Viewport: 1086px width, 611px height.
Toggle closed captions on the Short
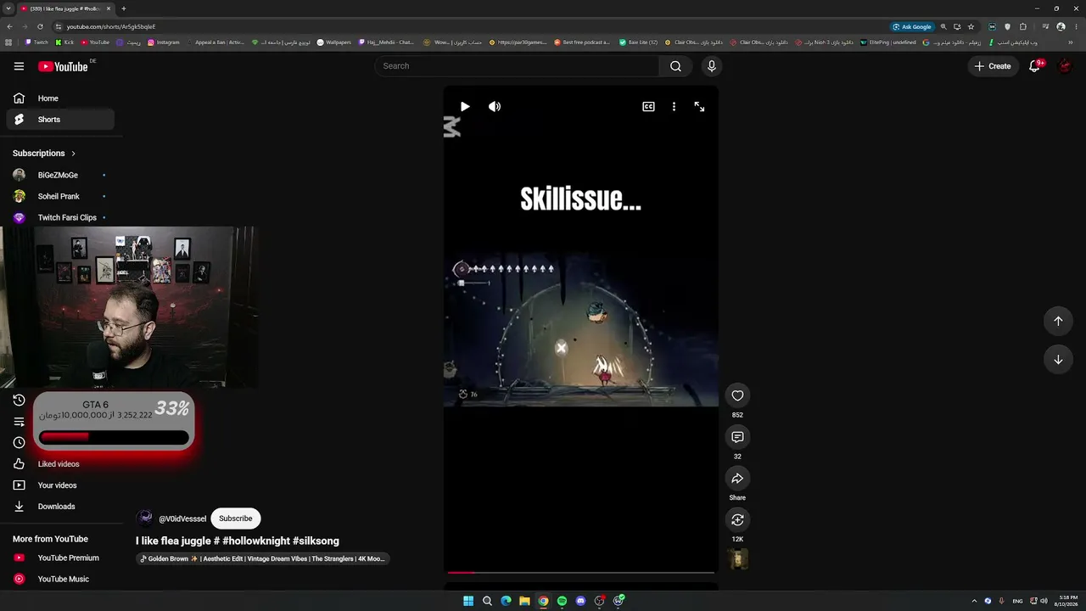(648, 107)
